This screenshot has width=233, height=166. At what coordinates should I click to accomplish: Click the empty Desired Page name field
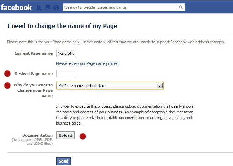[66, 74]
